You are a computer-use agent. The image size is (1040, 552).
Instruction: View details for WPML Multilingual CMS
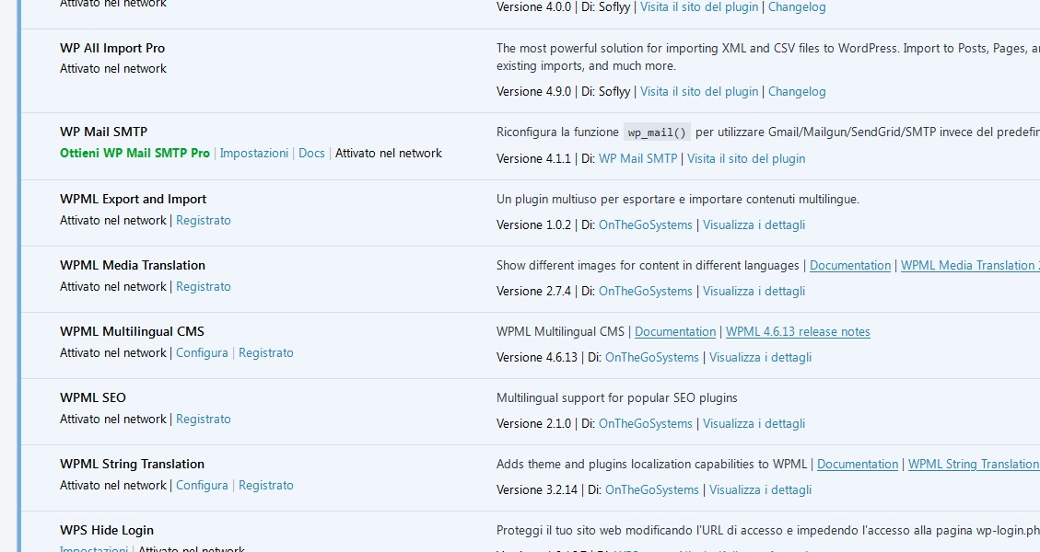pyautogui.click(x=761, y=357)
